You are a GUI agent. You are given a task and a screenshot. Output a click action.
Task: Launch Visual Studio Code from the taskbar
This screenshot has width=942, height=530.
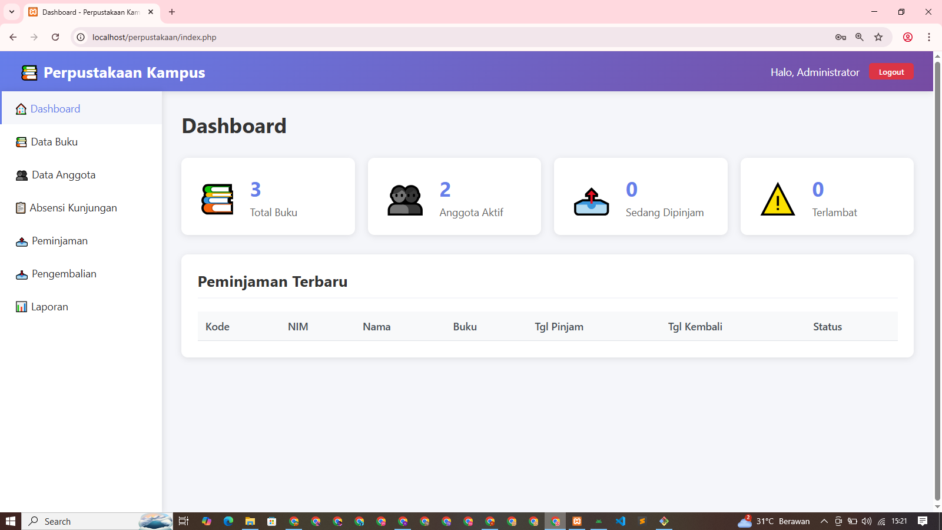tap(620, 521)
